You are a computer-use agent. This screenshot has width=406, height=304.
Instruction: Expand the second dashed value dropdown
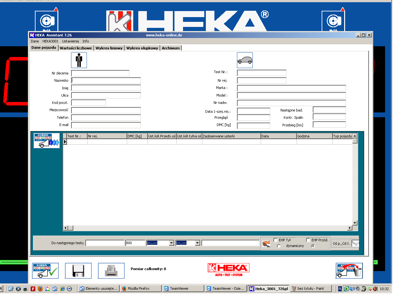pyautogui.click(x=197, y=243)
